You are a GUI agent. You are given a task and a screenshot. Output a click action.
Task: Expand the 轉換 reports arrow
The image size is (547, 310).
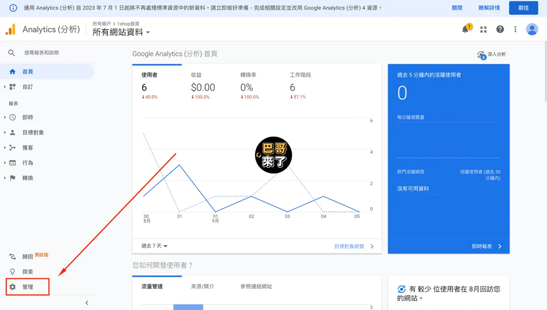(x=5, y=178)
